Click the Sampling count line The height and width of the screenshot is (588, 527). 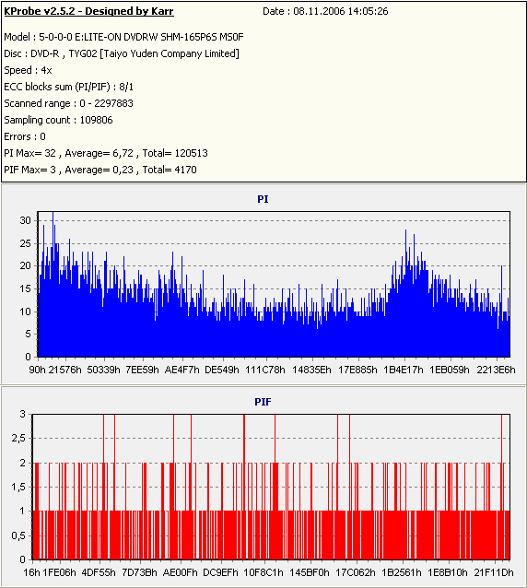[x=58, y=120]
